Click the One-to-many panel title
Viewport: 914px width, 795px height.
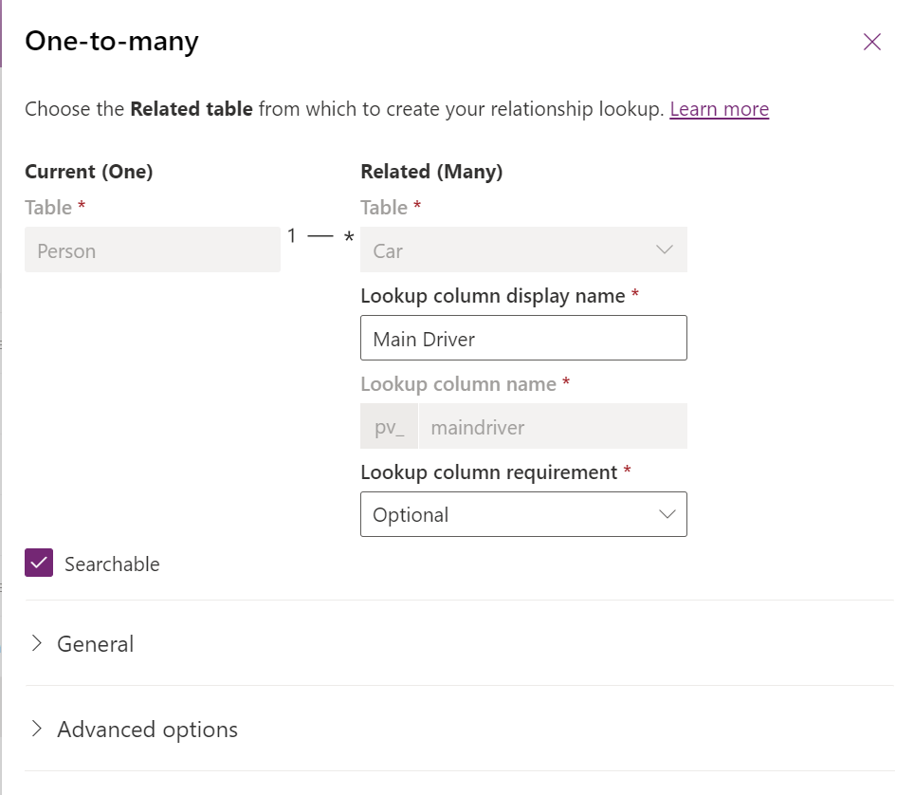pos(111,42)
